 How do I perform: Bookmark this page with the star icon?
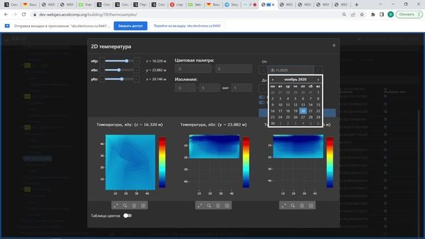[362, 15]
